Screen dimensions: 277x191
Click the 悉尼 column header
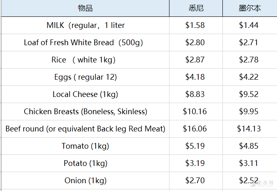pyautogui.click(x=196, y=8)
